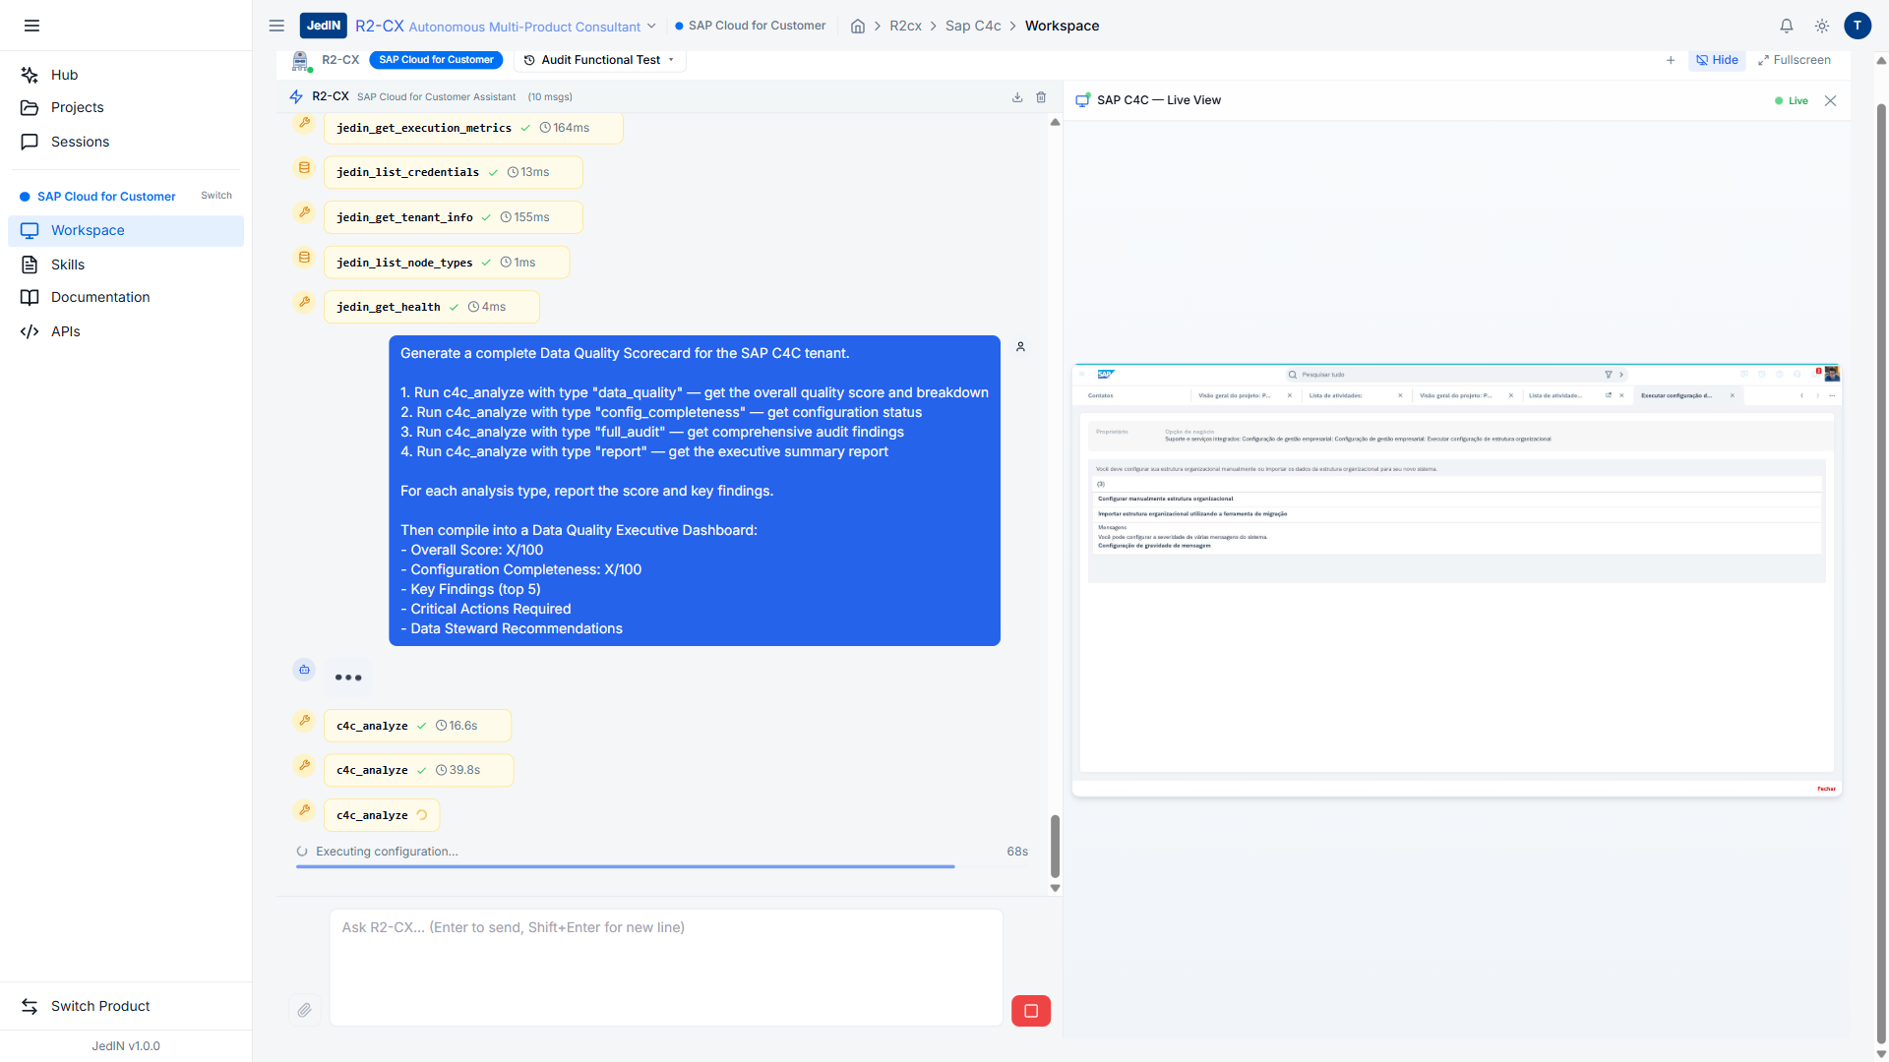Click the chat scrollbar thumb

click(x=1055, y=846)
